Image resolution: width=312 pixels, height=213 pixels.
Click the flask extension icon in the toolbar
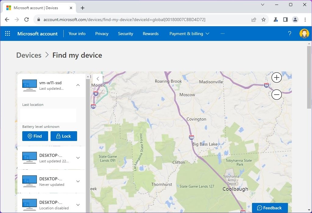(x=275, y=19)
